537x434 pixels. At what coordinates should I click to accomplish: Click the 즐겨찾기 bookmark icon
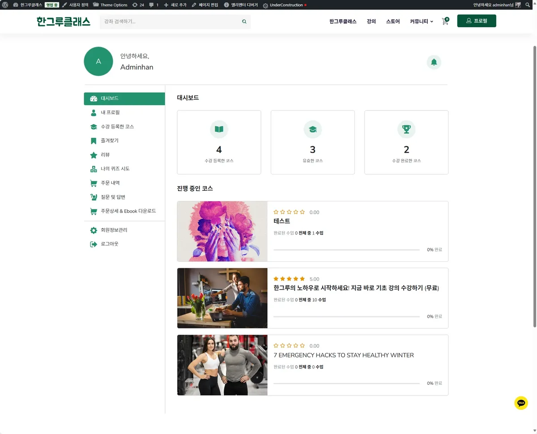coord(94,140)
